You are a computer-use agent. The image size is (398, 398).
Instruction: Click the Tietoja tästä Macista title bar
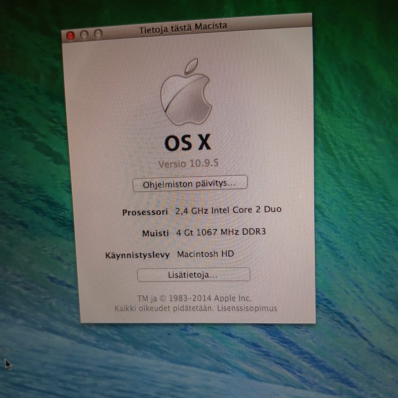point(187,29)
